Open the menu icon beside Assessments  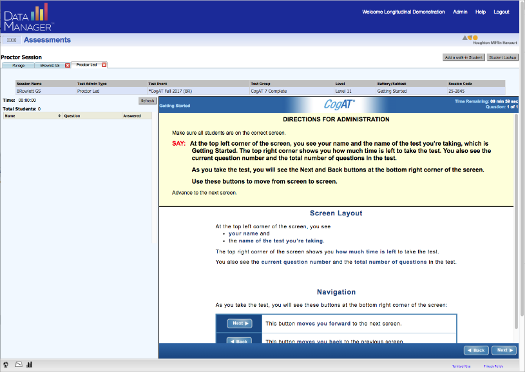pos(12,40)
